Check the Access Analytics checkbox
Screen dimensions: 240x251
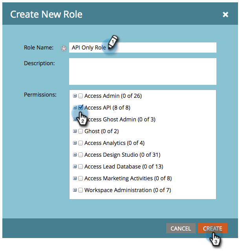pos(81,143)
